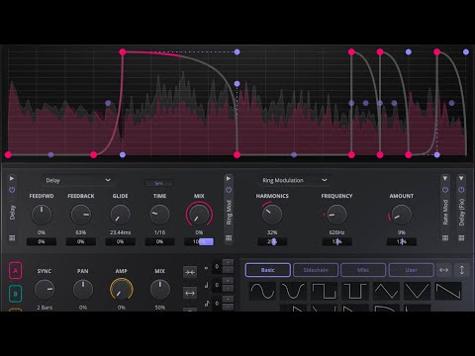Image resolution: width=475 pixels, height=356 pixels.
Task: Open the grid icon on the Rate Mod strip
Action: (x=445, y=238)
